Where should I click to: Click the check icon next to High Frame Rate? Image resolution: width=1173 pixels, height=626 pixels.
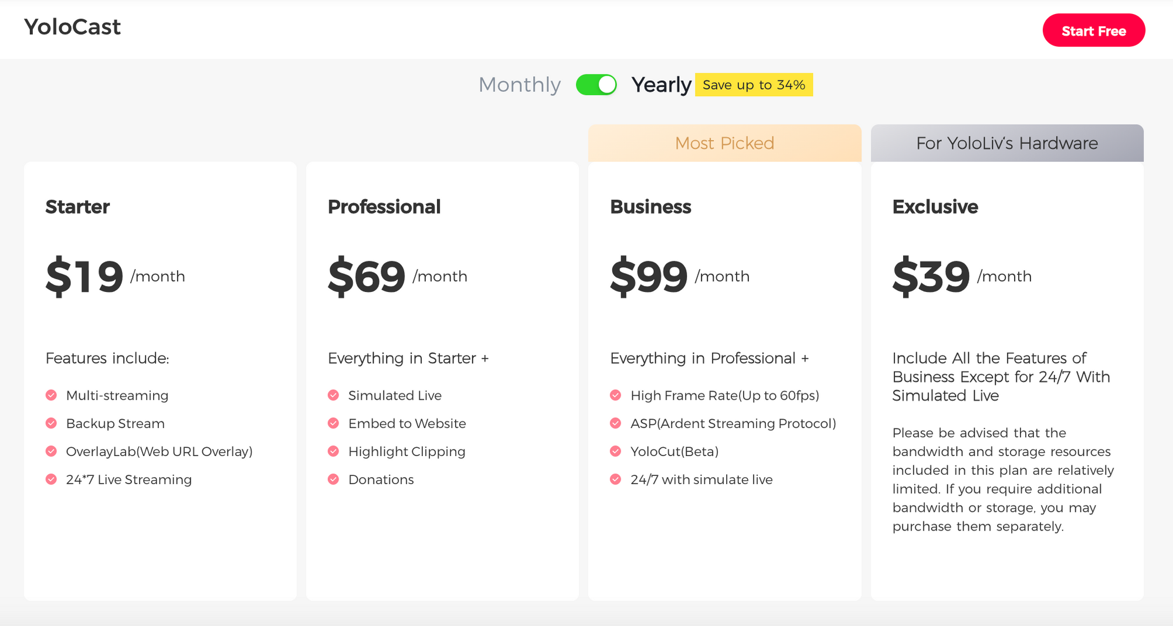pos(615,395)
